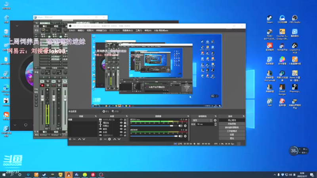Image resolution: width=317 pixels, height=178 pixels.
Task: Toggle eye icon on fourth source row
Action: 121,129
